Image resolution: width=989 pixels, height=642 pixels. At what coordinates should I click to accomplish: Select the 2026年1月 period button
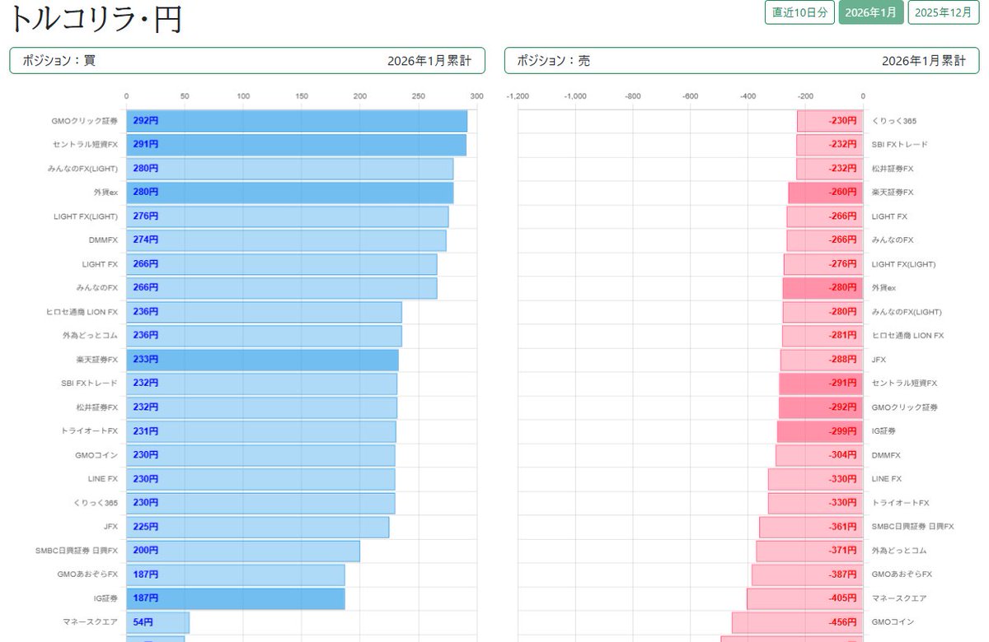pyautogui.click(x=871, y=12)
